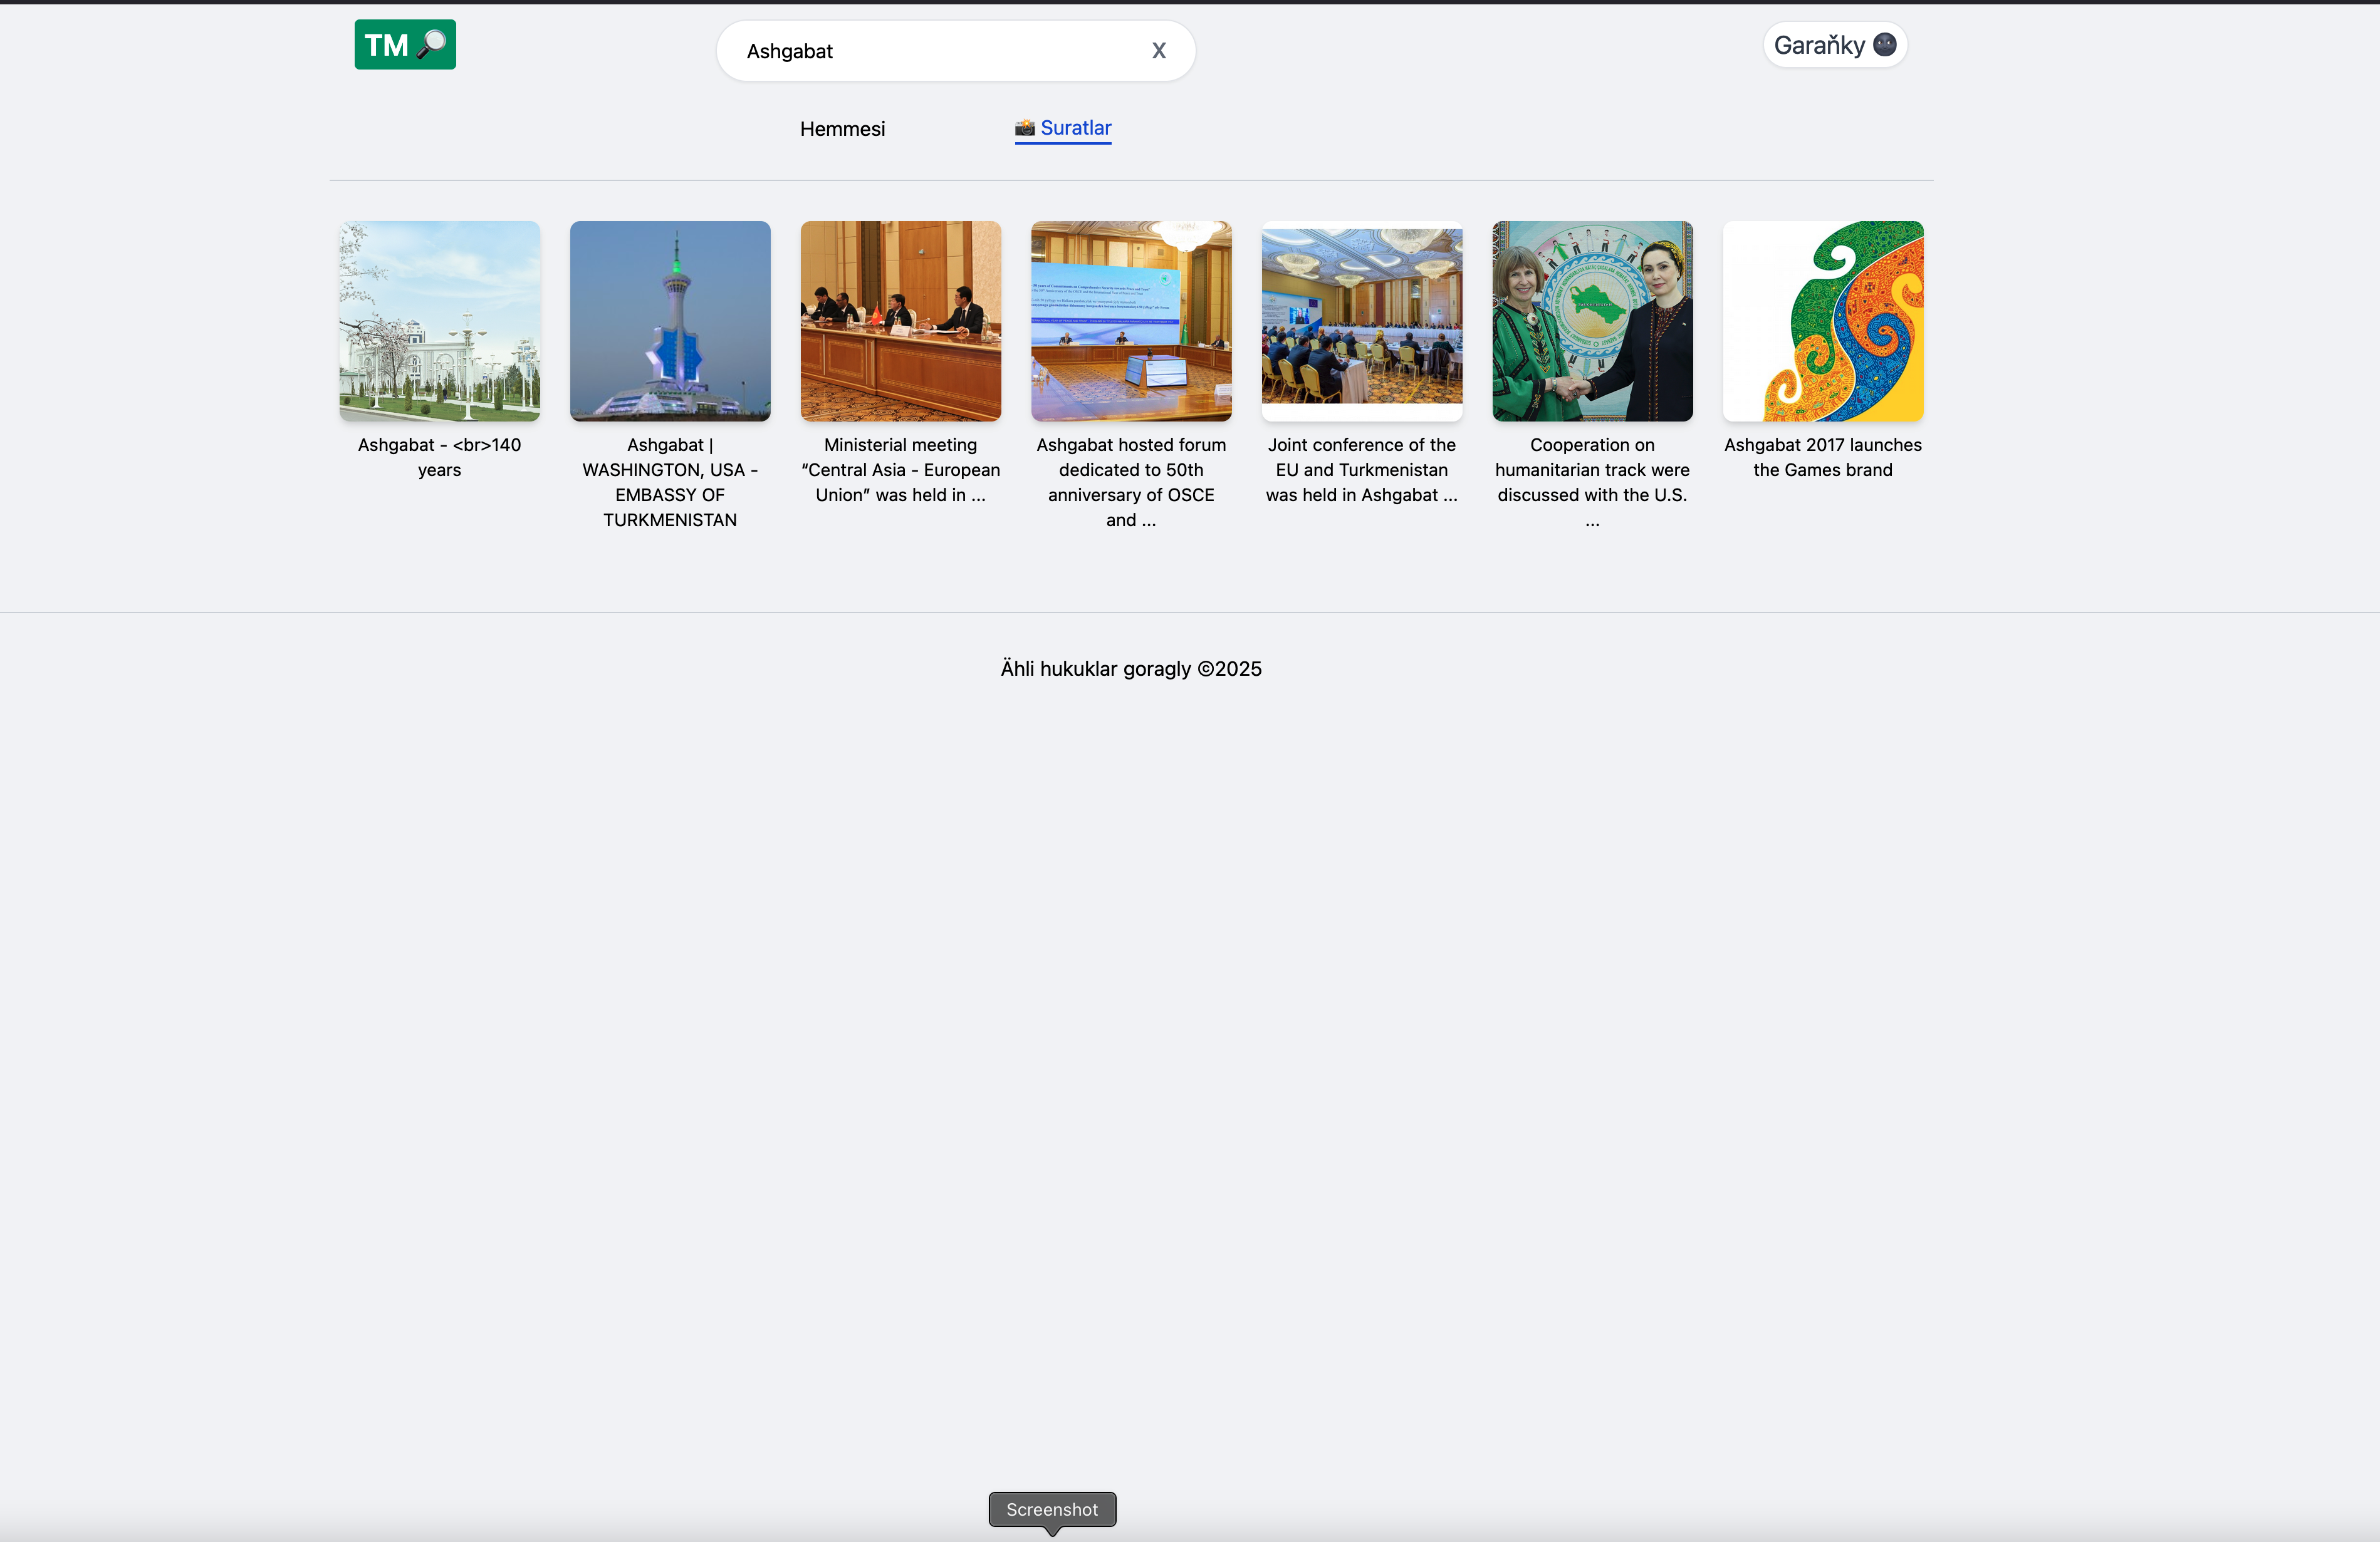
Task: Open the OSCE forum image
Action: point(1131,321)
